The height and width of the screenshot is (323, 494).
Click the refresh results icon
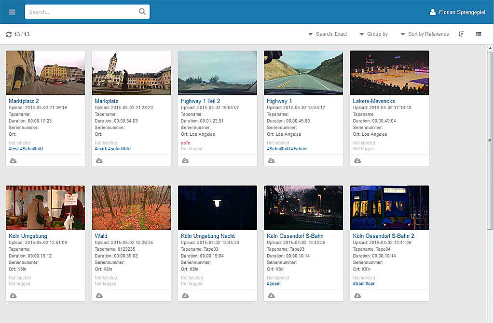pyautogui.click(x=9, y=34)
